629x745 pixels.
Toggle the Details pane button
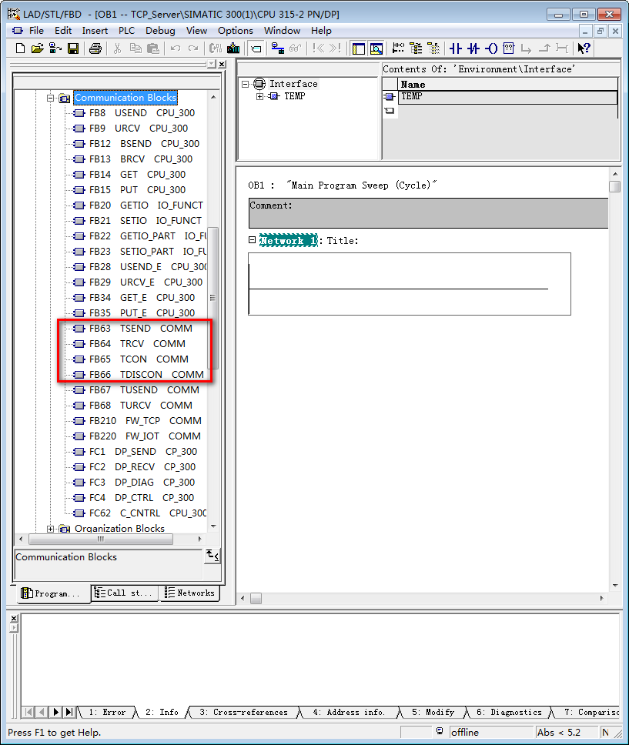(376, 48)
